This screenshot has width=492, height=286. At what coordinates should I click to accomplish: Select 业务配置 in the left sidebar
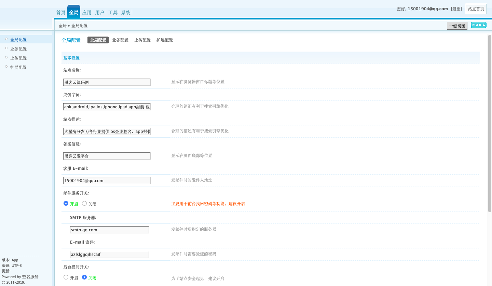pos(18,49)
